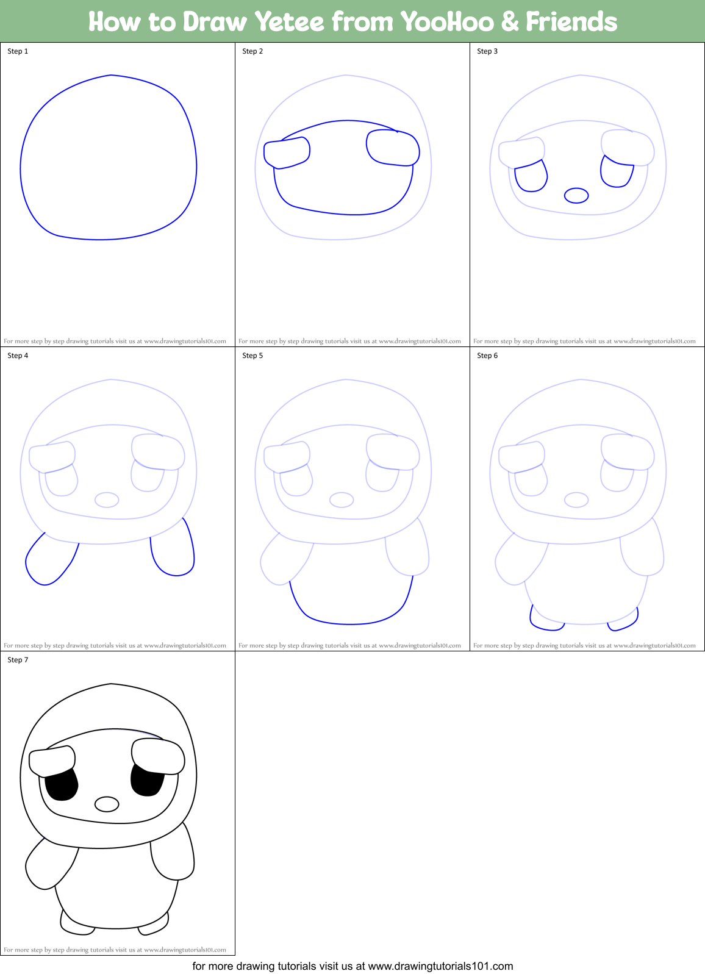Click the 'Step 5' label

pos(252,356)
